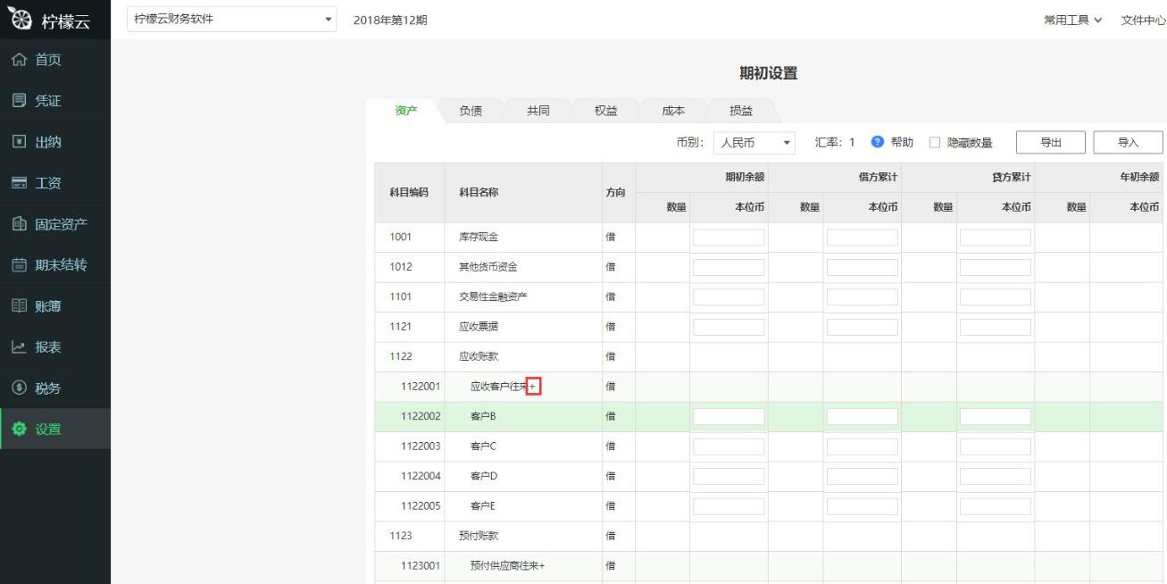The image size is (1167, 584).
Task: Open the 文件中心 link
Action: tap(1144, 20)
